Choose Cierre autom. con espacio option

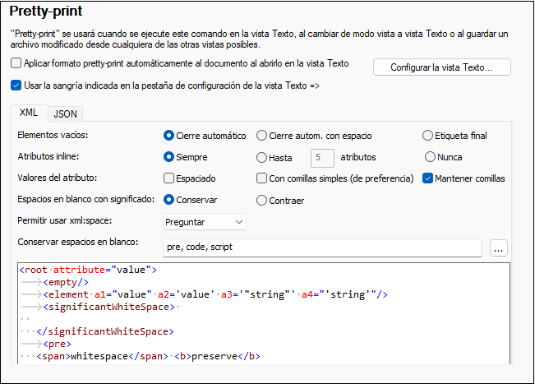pyautogui.click(x=262, y=136)
